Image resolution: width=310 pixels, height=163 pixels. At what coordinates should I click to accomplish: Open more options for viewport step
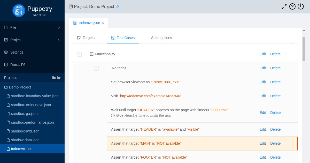286,82
